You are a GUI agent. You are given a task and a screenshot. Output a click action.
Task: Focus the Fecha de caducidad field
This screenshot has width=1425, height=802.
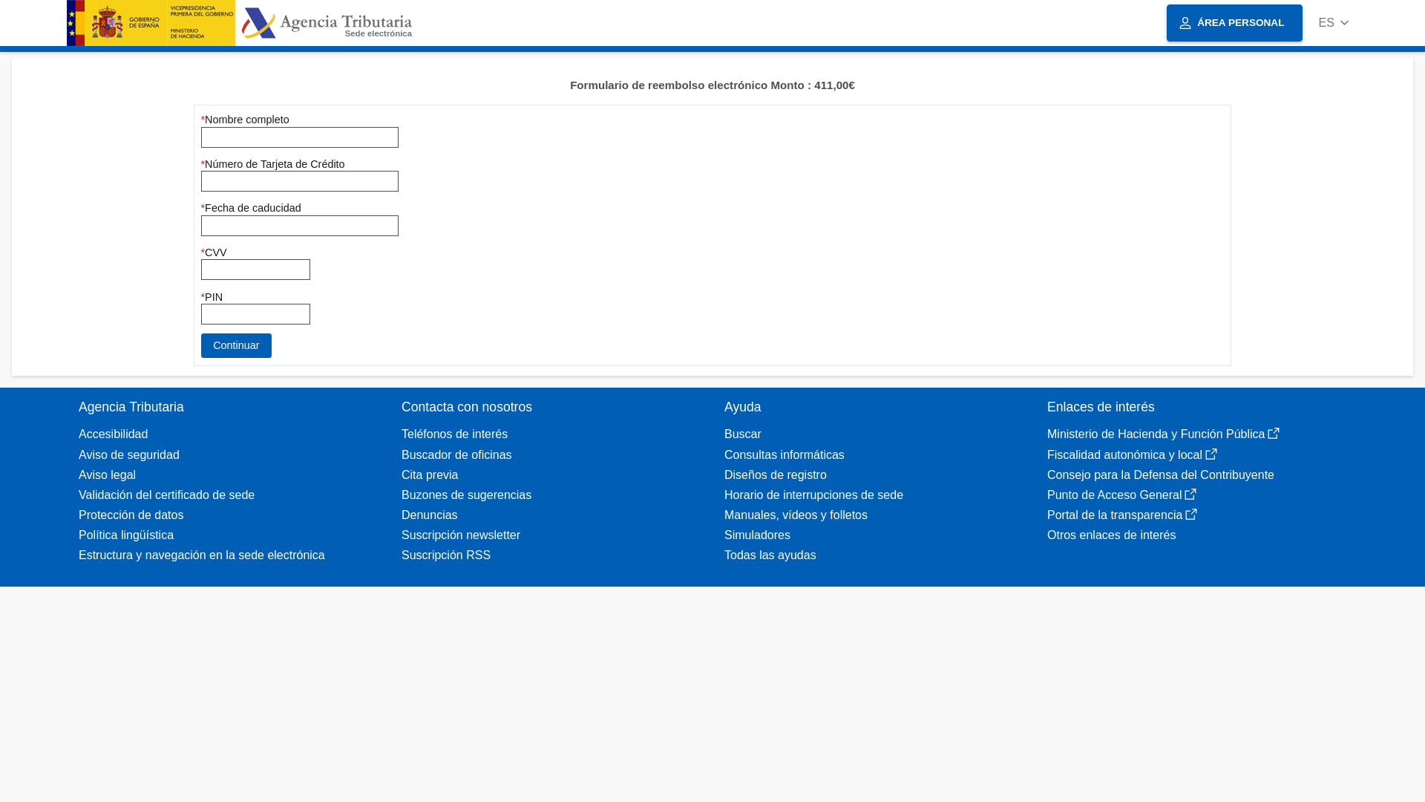300,226
